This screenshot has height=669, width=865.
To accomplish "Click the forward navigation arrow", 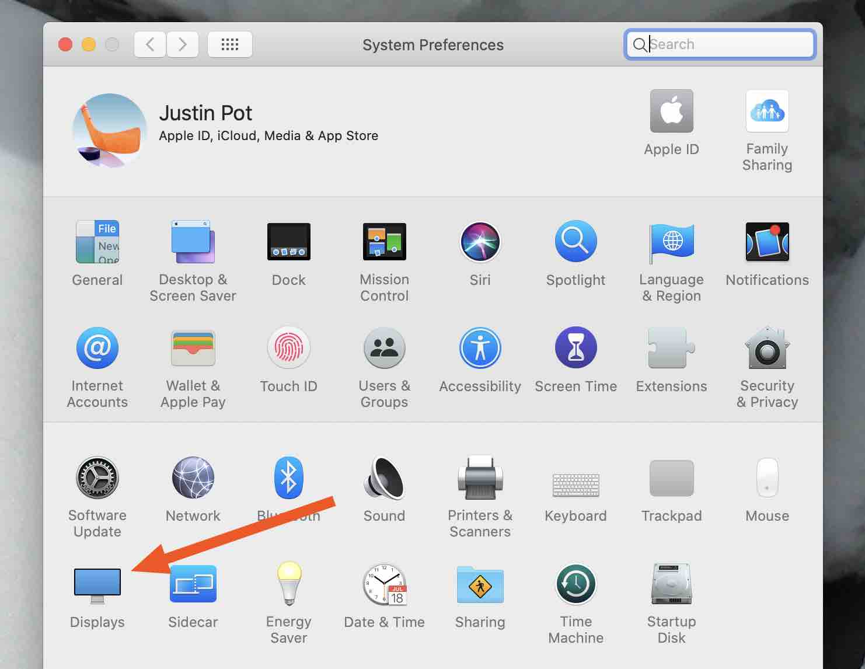I will coord(183,44).
